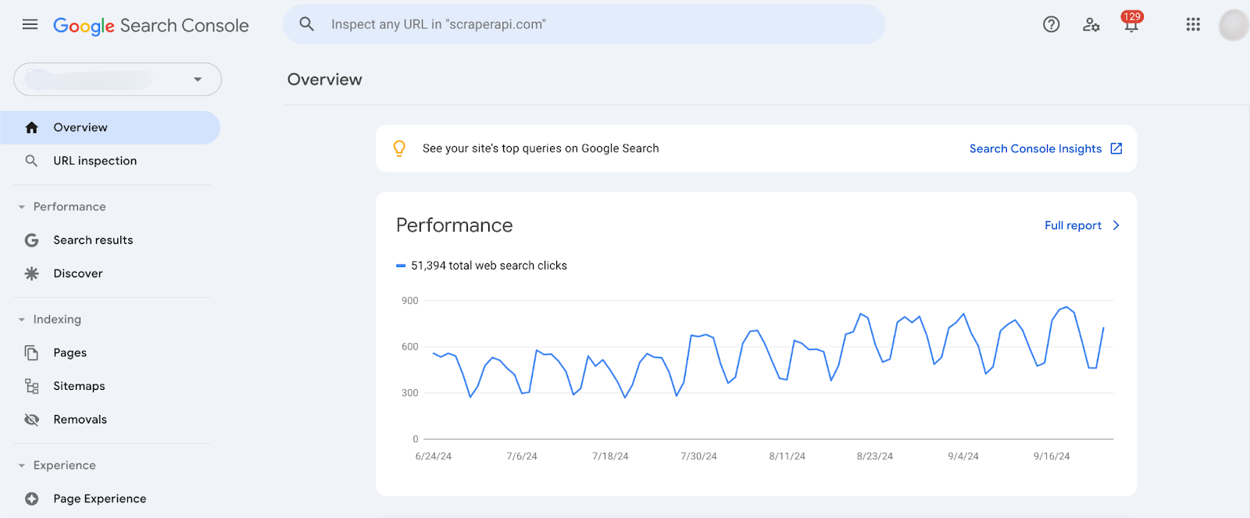Viewport: 1250px width, 518px height.
Task: Click the Google G icon for Search results
Action: (x=31, y=240)
